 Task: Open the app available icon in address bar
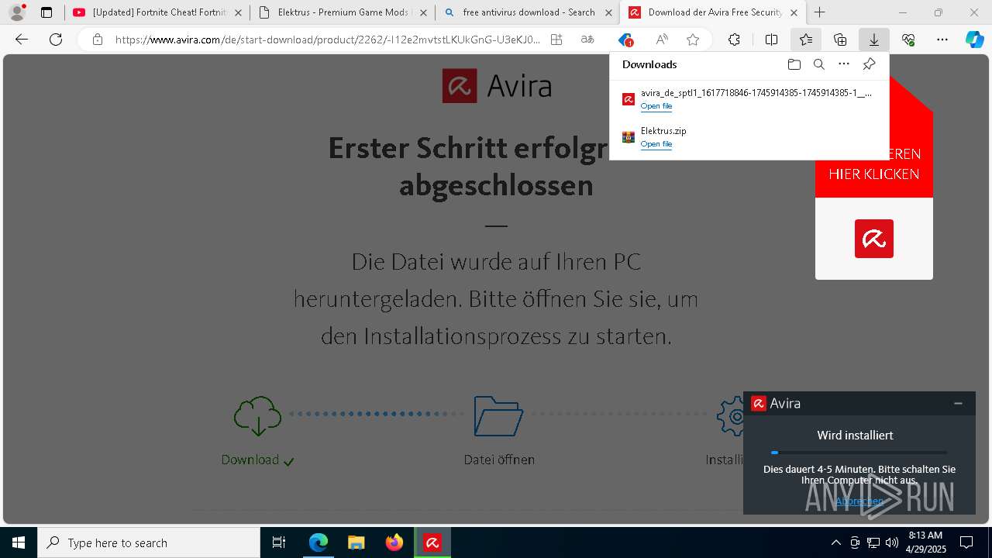(556, 40)
